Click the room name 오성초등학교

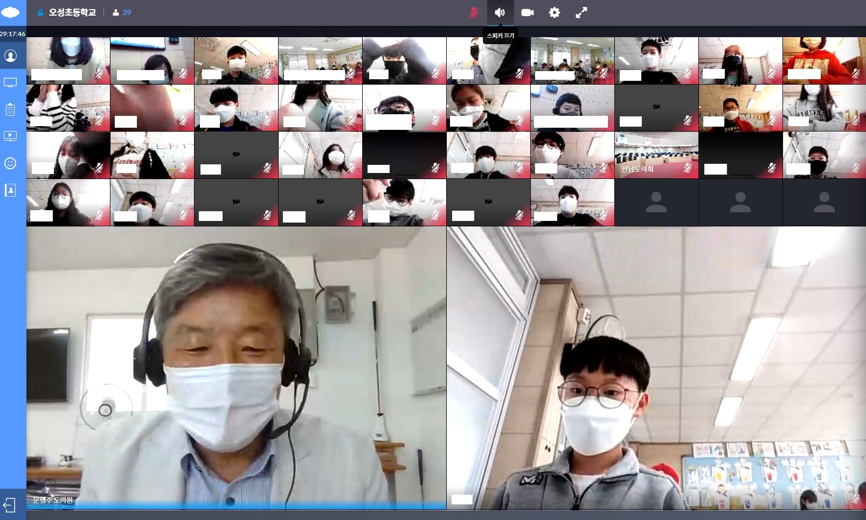tap(72, 12)
